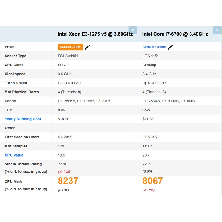
Task: Select the Socket Type row label
Action: (x=16, y=56)
